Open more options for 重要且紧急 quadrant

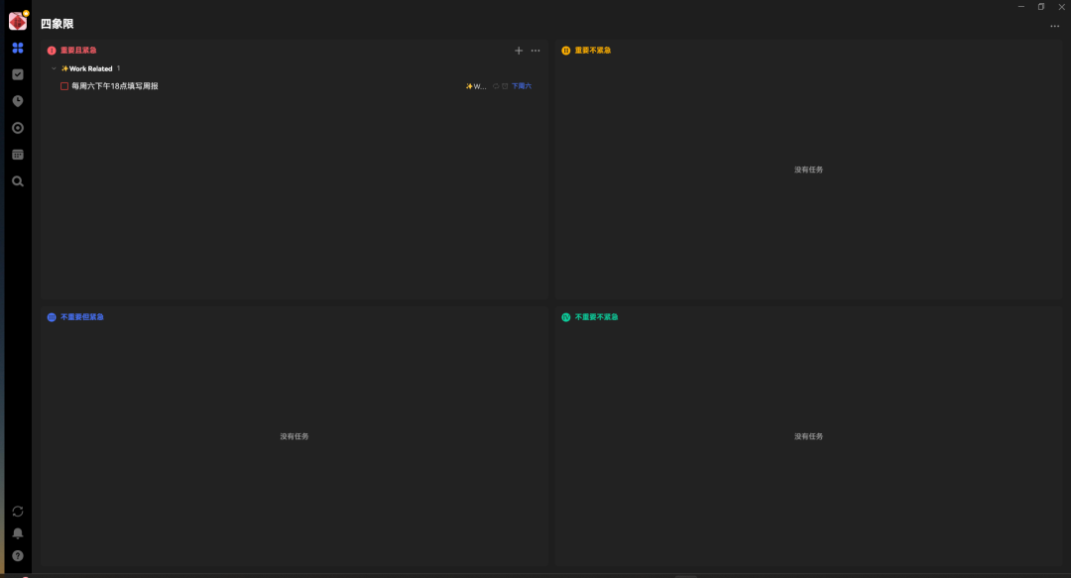coord(535,51)
